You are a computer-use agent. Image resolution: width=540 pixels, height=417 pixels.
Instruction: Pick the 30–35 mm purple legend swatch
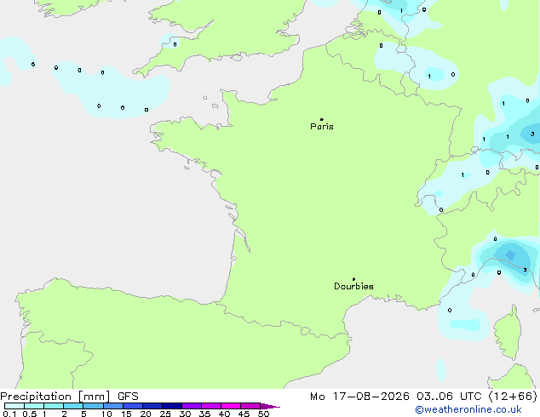pos(192,406)
